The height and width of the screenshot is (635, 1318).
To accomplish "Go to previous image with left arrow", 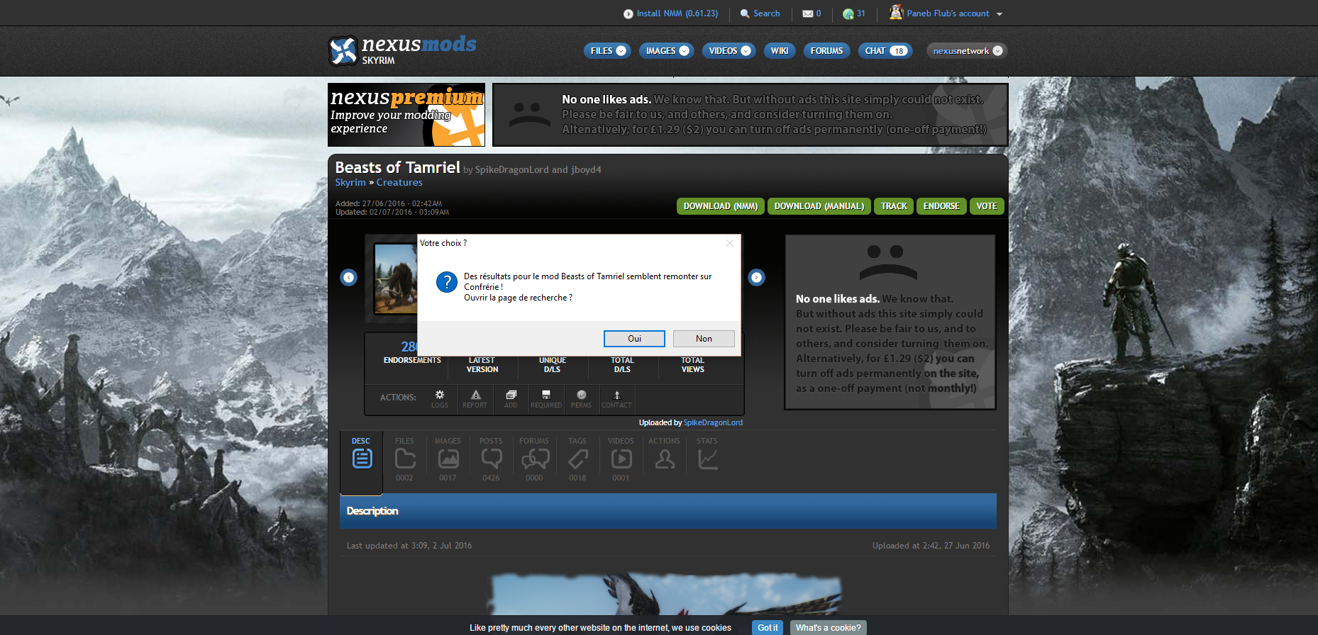I will pos(348,277).
